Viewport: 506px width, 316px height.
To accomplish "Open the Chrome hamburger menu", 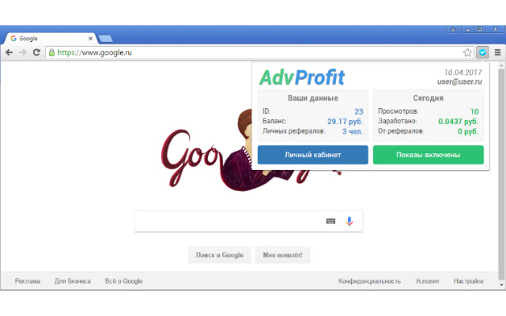I will (497, 52).
